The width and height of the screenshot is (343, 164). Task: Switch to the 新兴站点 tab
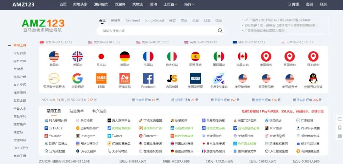pyautogui.click(x=99, y=111)
